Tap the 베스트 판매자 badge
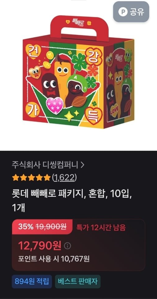The width and height of the screenshot is (157, 299). (x=78, y=282)
